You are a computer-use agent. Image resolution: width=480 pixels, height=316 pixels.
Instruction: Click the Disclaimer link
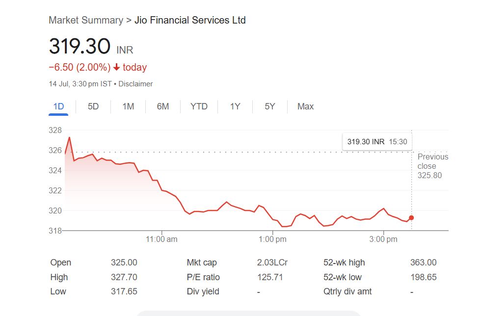pos(135,84)
